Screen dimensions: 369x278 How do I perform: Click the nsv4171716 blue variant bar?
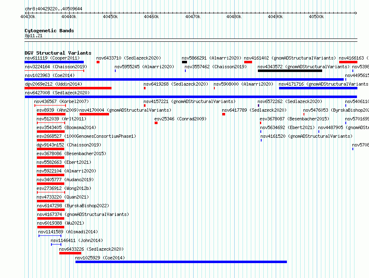[318, 88]
